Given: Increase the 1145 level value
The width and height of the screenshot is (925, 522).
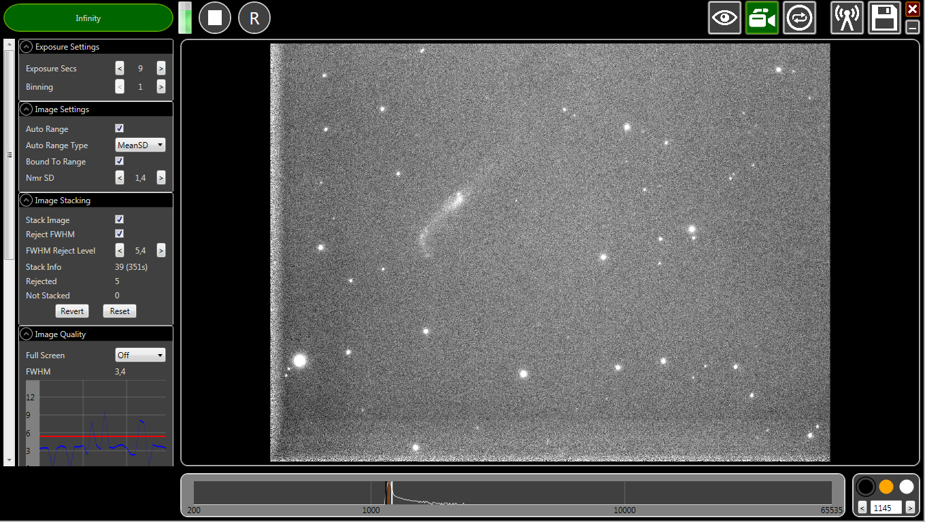Looking at the screenshot, I should point(910,508).
